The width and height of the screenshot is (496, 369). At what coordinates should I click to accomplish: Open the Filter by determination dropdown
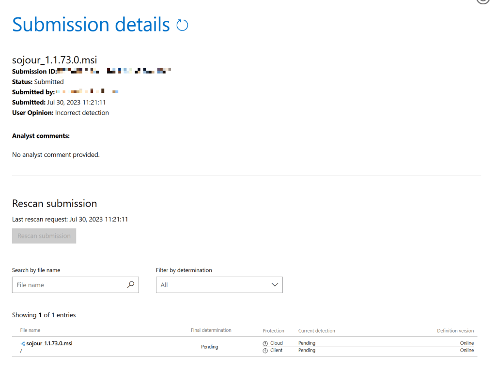pyautogui.click(x=219, y=285)
